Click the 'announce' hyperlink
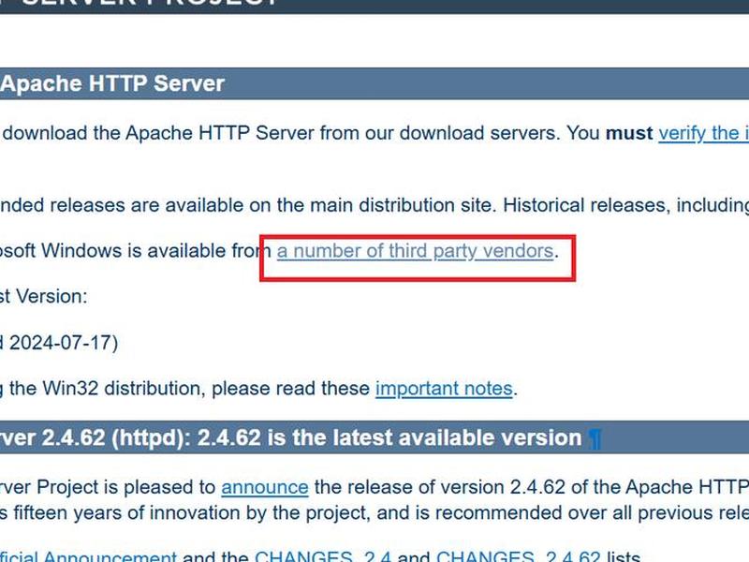 click(265, 487)
